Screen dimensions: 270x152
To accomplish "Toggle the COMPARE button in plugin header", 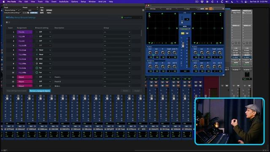I will (34, 13).
